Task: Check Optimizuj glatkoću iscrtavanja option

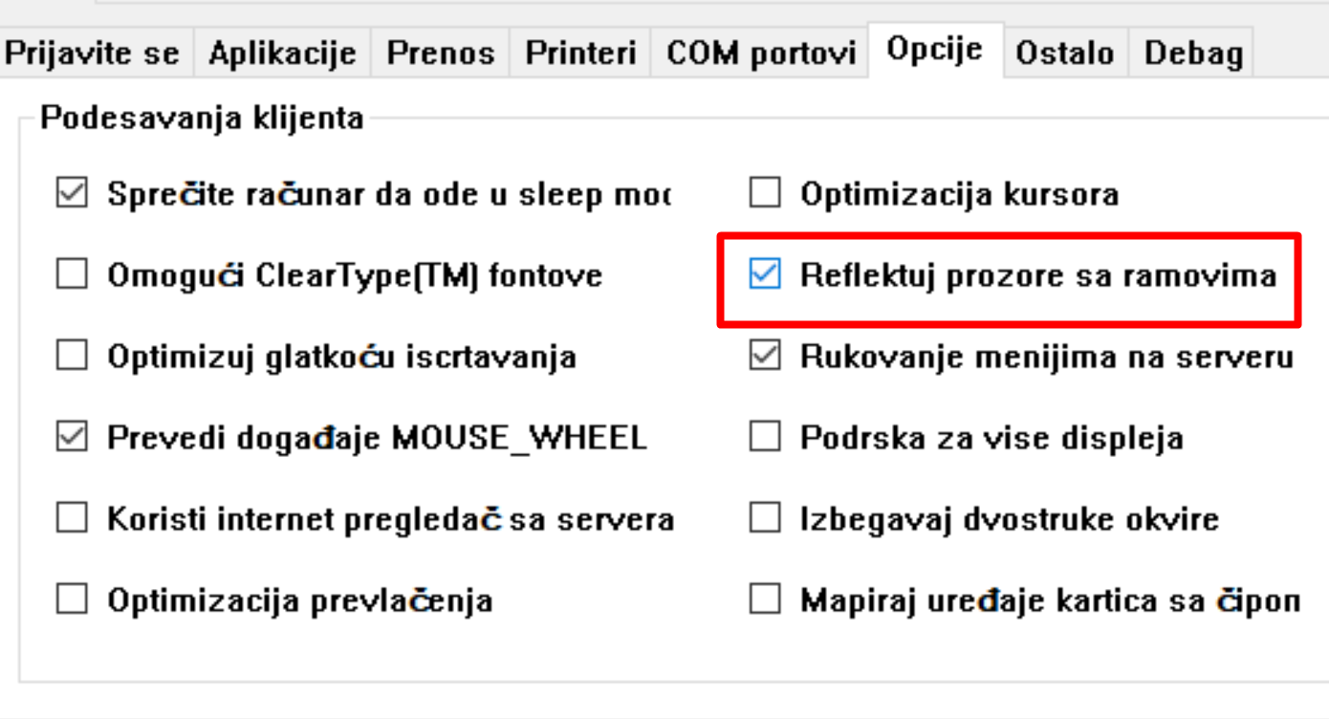Action: click(72, 358)
